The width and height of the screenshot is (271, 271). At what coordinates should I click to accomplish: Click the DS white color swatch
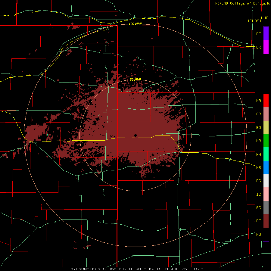coord(266,181)
